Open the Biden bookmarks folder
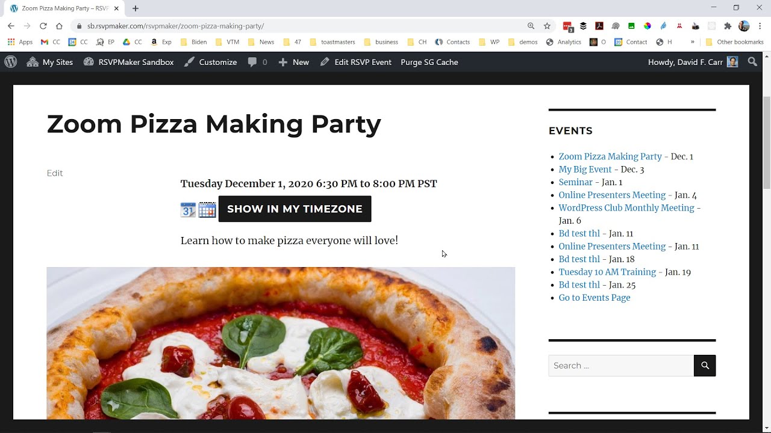The height and width of the screenshot is (433, 771). coord(193,42)
